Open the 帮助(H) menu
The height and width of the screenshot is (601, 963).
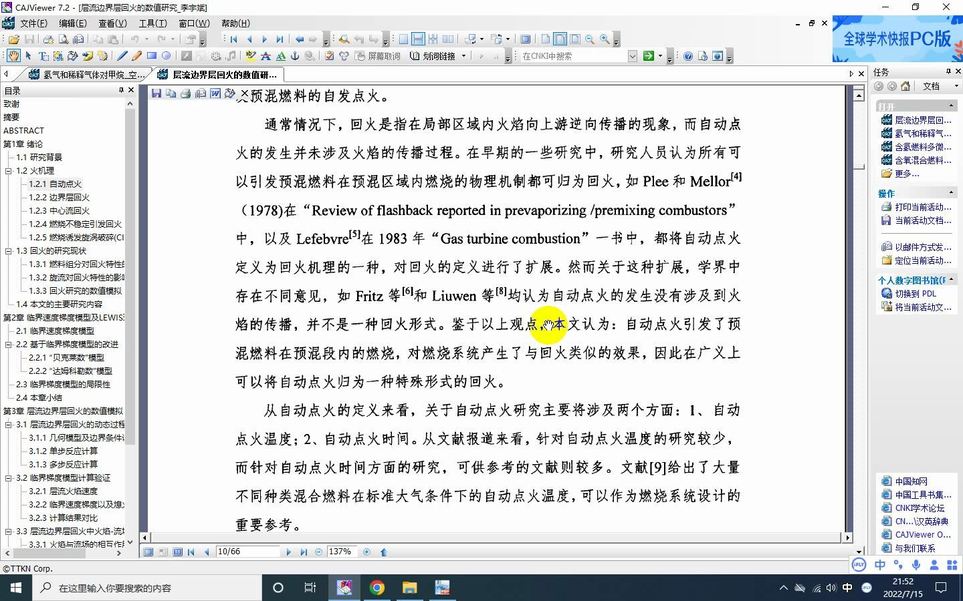(235, 23)
